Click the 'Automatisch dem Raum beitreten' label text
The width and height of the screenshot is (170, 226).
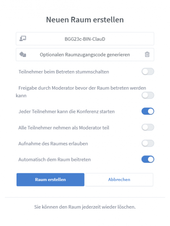[54, 159]
